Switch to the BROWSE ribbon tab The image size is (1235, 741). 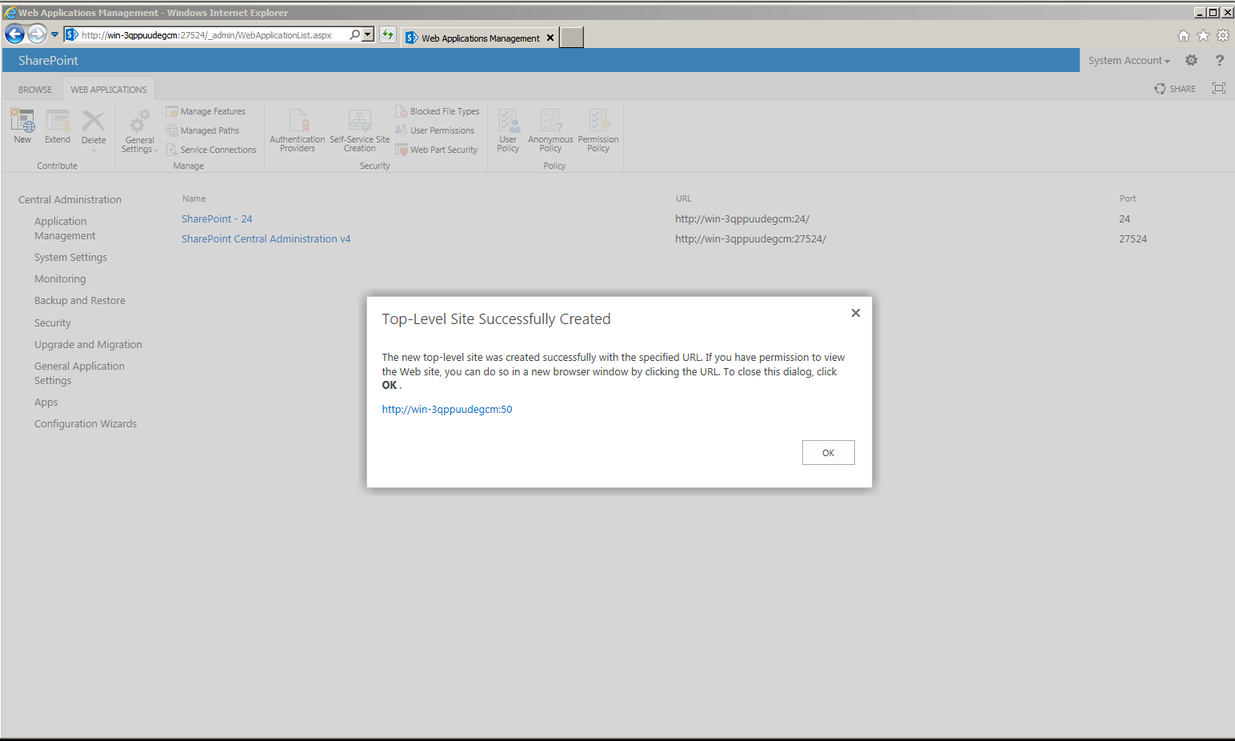(35, 90)
